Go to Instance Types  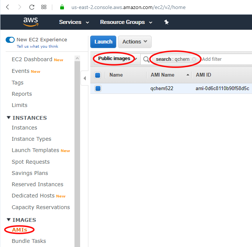31,139
